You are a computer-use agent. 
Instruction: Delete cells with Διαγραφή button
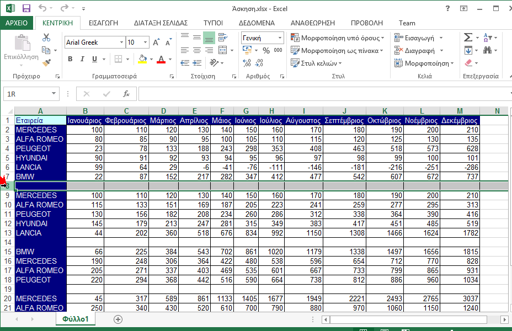coord(414,51)
